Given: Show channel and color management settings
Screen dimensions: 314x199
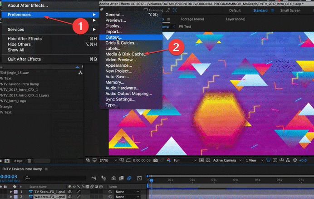Looking at the screenshot, I should [x=168, y=160].
